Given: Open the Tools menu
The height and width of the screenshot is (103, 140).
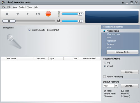Looking at the screenshot, I should (30, 7).
